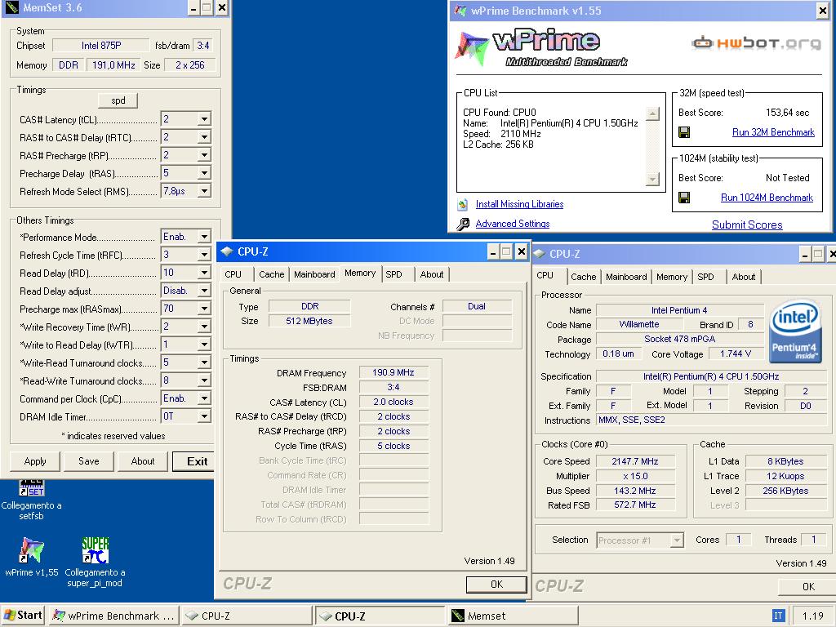Screen dimensions: 836x627
Task: Open About tab in Memory CPU-Z window
Action: [x=432, y=274]
